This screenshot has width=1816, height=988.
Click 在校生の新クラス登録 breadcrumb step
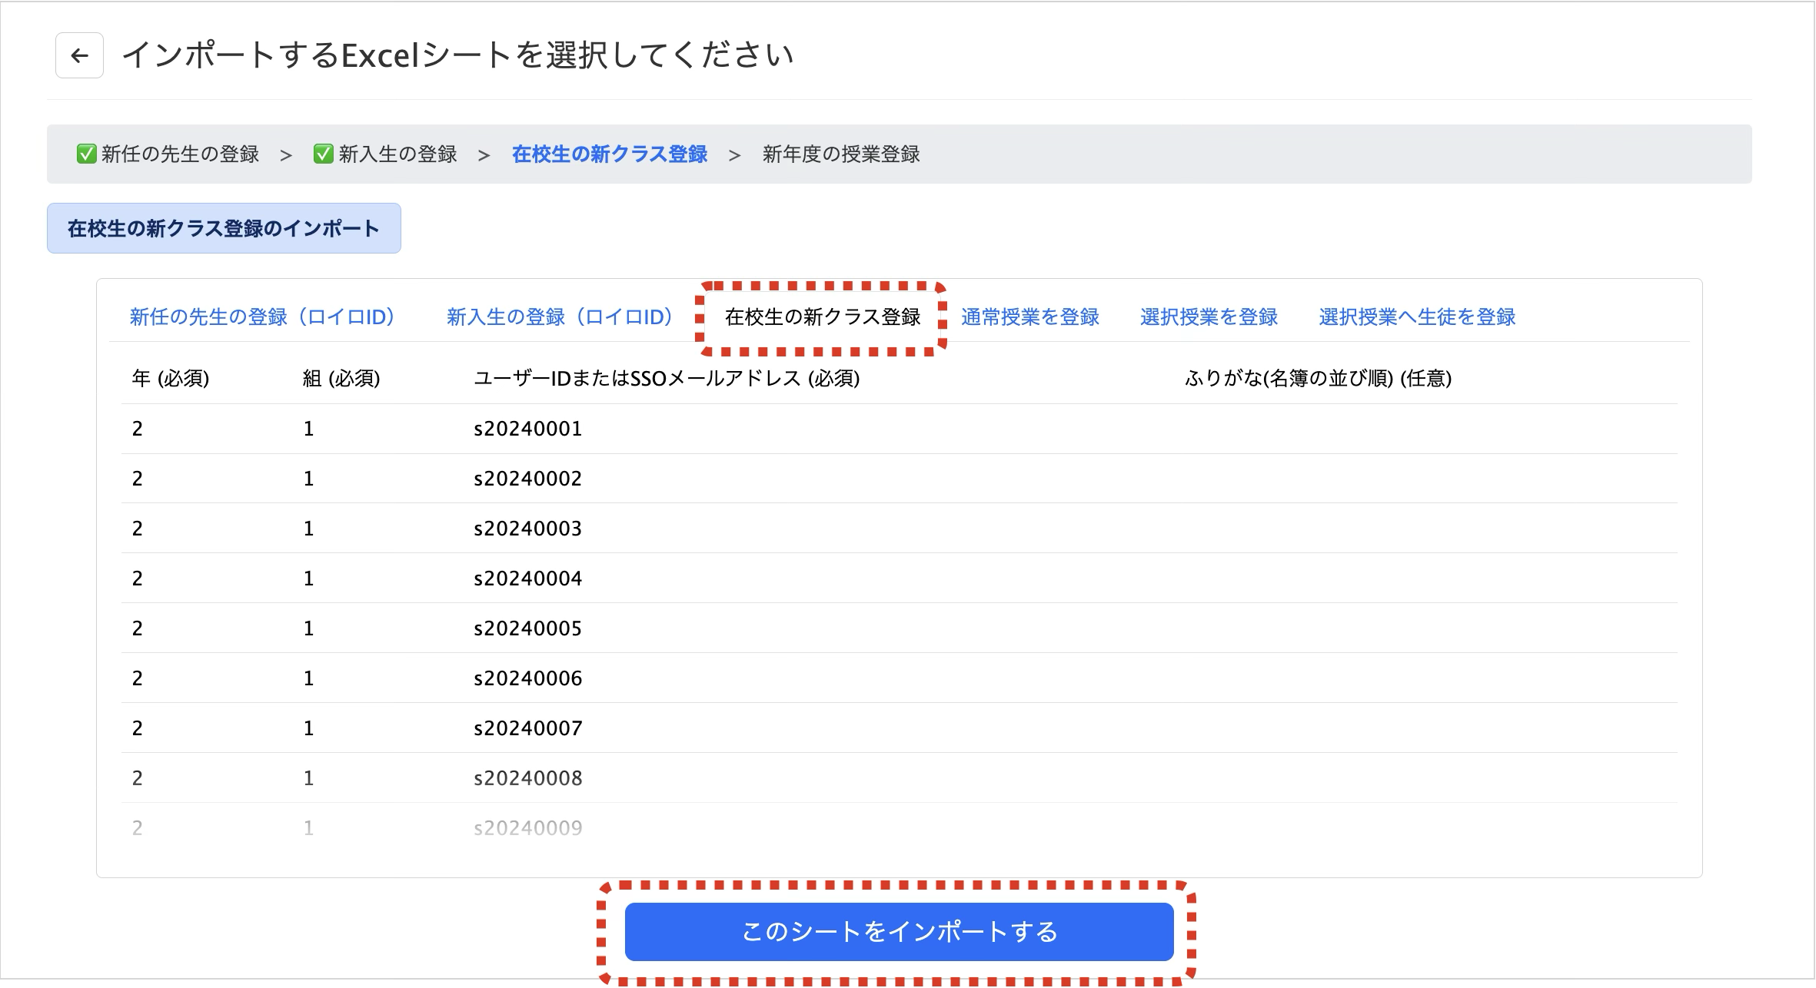(609, 154)
